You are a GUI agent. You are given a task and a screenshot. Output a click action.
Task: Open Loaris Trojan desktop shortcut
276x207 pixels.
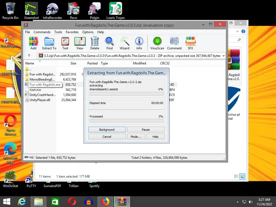tap(115, 11)
